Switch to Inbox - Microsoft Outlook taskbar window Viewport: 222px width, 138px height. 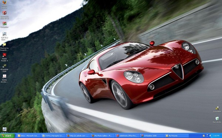point(28,136)
